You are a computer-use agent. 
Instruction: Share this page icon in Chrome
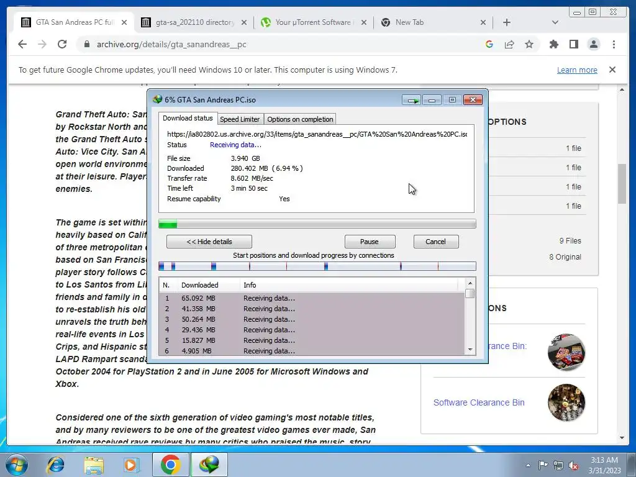tap(509, 44)
